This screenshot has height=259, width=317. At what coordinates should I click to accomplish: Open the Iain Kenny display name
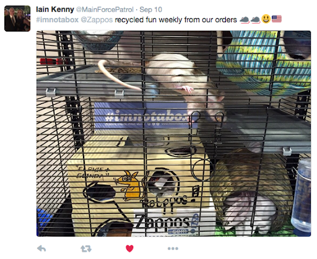tap(55, 9)
